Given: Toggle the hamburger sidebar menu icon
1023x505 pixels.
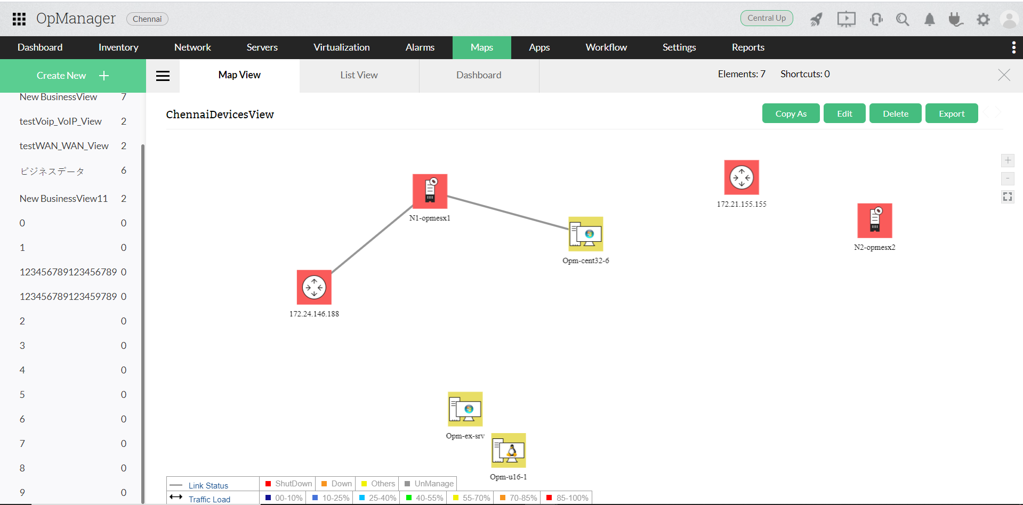Looking at the screenshot, I should 163,76.
